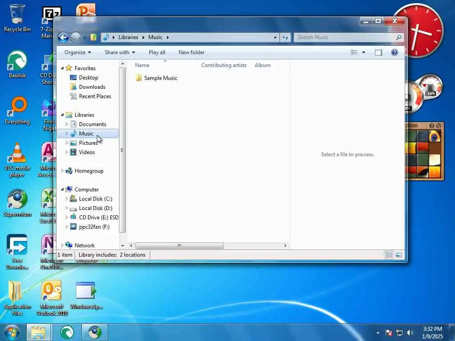This screenshot has width=455, height=341.
Task: Select Desktop in Favorites
Action: click(88, 78)
